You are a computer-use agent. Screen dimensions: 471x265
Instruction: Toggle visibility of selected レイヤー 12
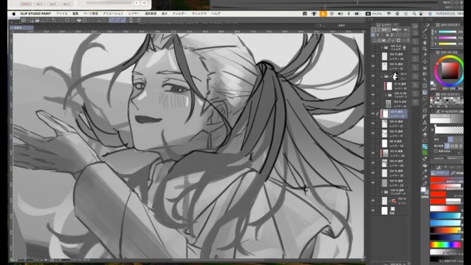click(373, 113)
